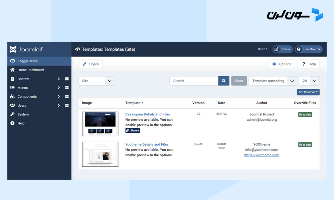Click the info icon beside sidebar Help

pyautogui.click(x=12, y=123)
